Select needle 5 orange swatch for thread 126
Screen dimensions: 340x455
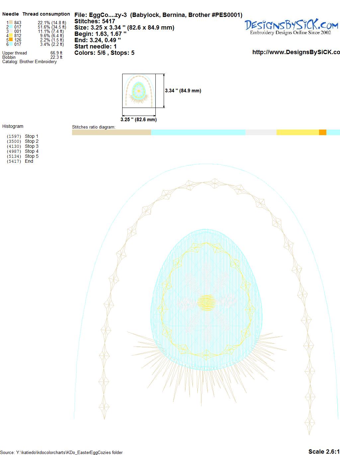click(11, 40)
